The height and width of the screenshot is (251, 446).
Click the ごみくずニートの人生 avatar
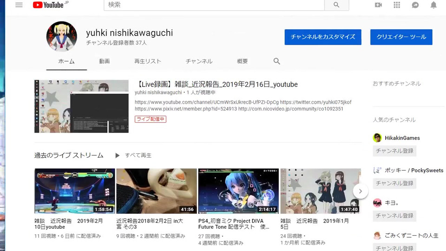coord(377,235)
